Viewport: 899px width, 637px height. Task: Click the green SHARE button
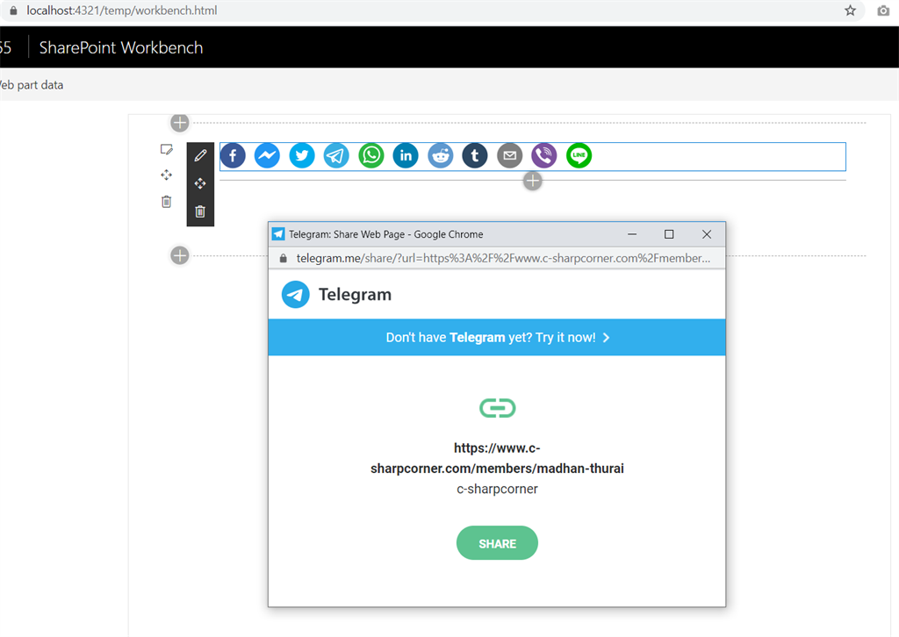(497, 543)
